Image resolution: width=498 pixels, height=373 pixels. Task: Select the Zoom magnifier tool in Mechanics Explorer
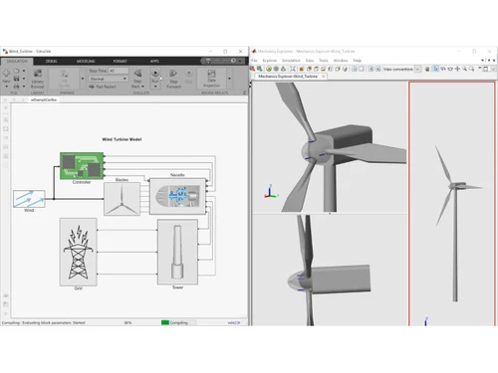(x=464, y=69)
